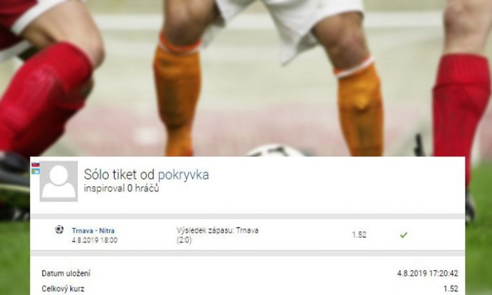Click the saved timestamp 4.8.2019 17:20:42
This screenshot has height=295, width=492.
pyautogui.click(x=428, y=273)
